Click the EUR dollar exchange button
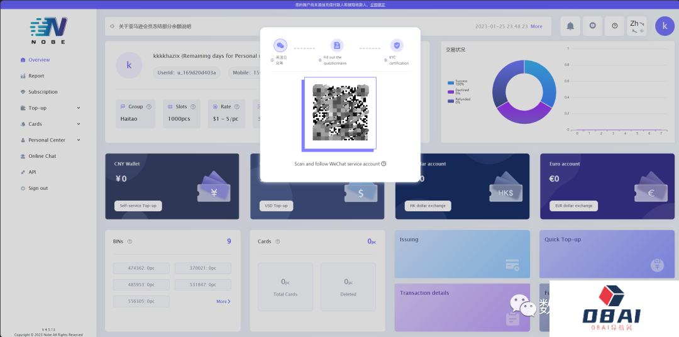The image size is (679, 337). 574,206
